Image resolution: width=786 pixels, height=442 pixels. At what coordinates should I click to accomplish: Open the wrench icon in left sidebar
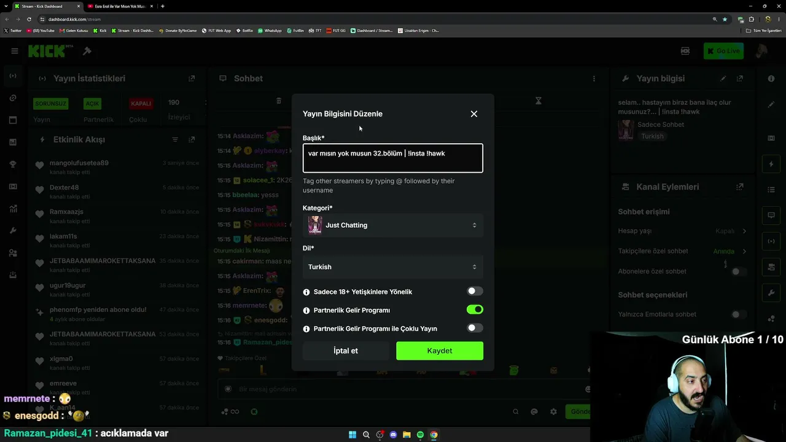click(x=13, y=231)
